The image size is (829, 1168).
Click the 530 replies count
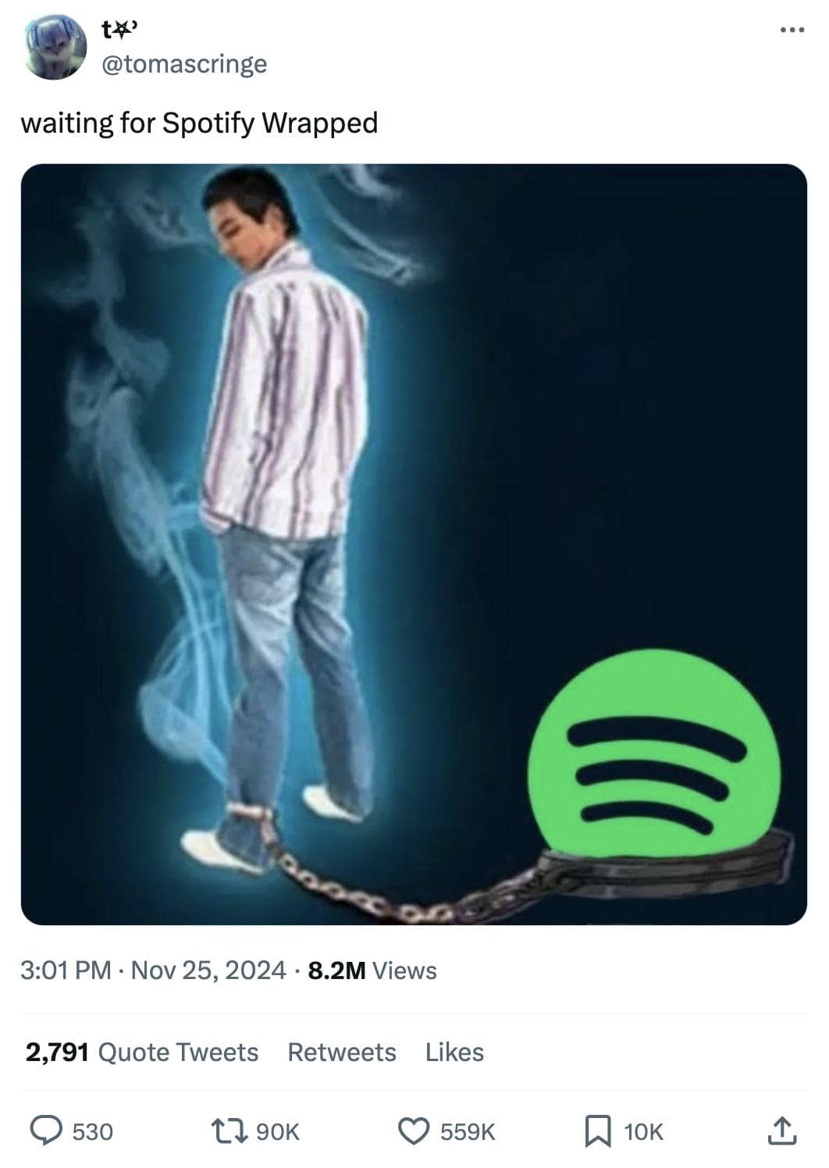(92, 1131)
